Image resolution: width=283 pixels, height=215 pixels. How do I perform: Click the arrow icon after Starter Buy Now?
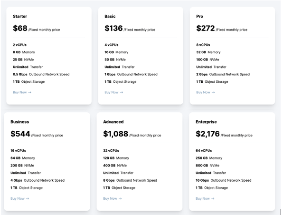(30, 92)
